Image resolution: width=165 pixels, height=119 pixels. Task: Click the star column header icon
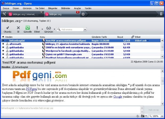(x=3, y=37)
